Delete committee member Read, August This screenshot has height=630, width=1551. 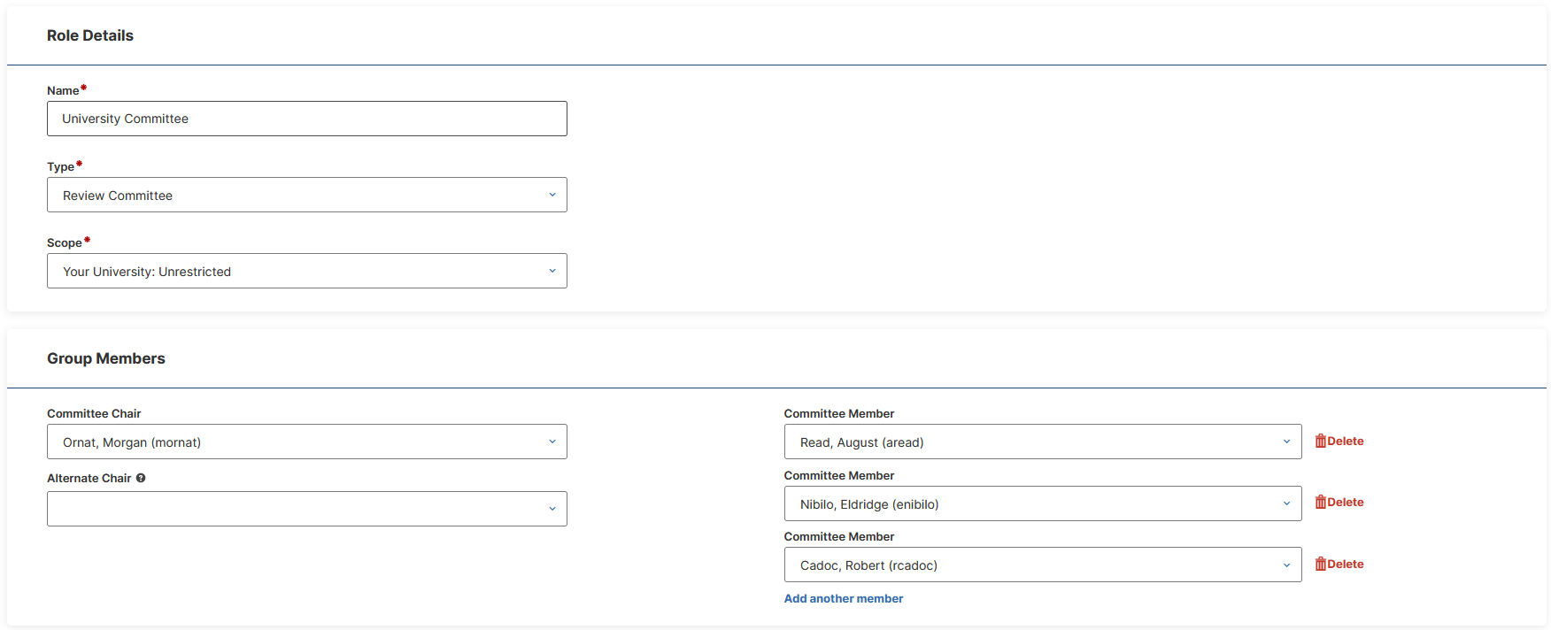click(1339, 441)
